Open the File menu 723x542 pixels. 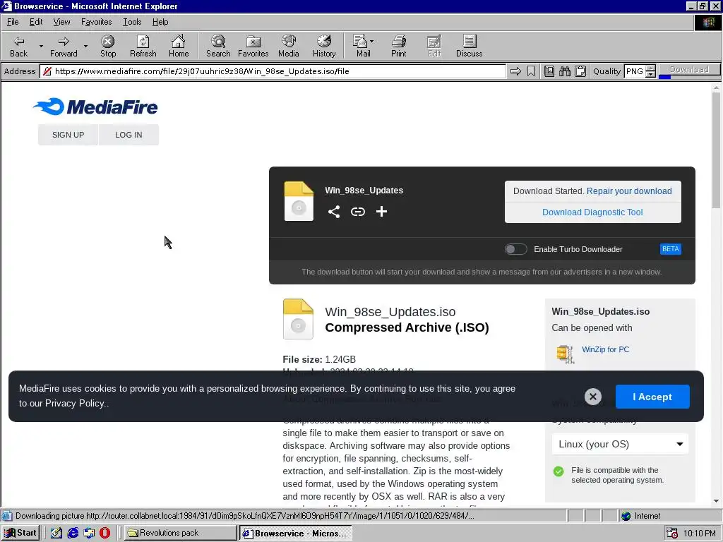(13, 22)
